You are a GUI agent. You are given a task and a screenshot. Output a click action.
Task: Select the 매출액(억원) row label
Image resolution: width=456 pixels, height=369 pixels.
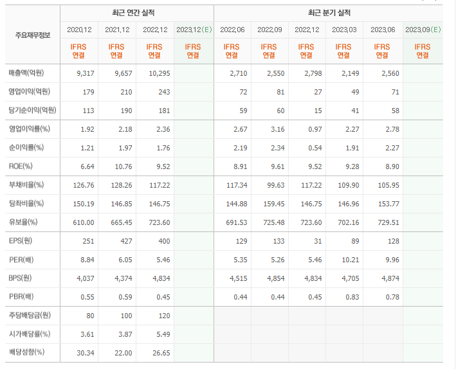tap(26, 73)
